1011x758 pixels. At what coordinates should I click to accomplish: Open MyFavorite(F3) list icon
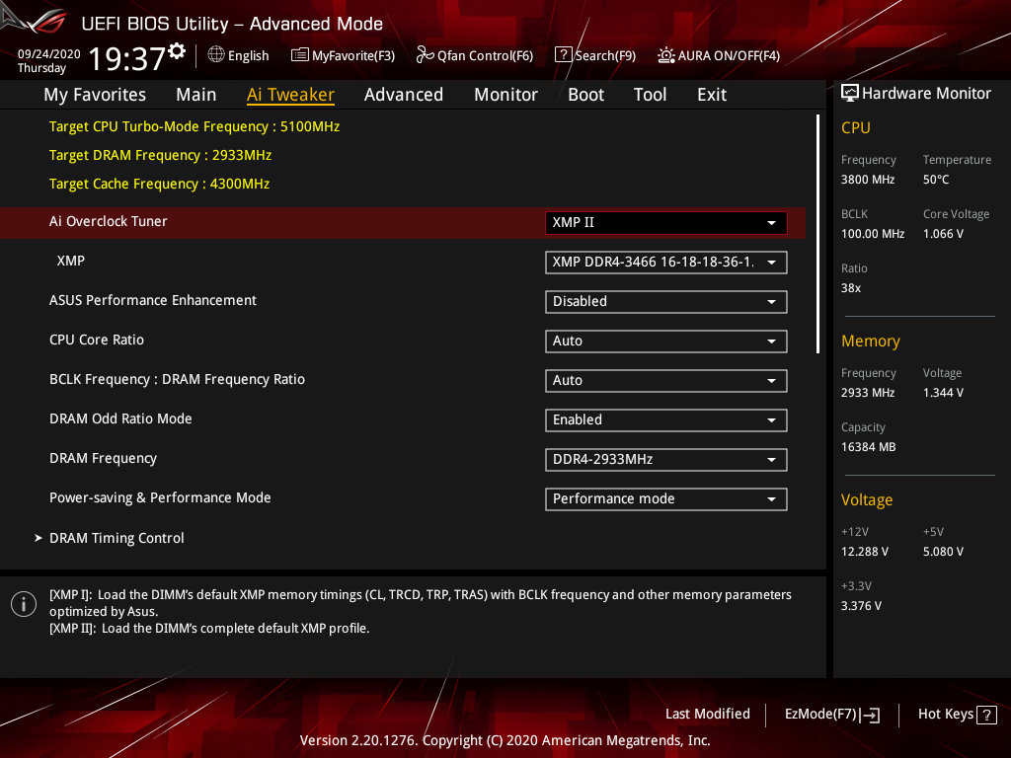(x=300, y=55)
